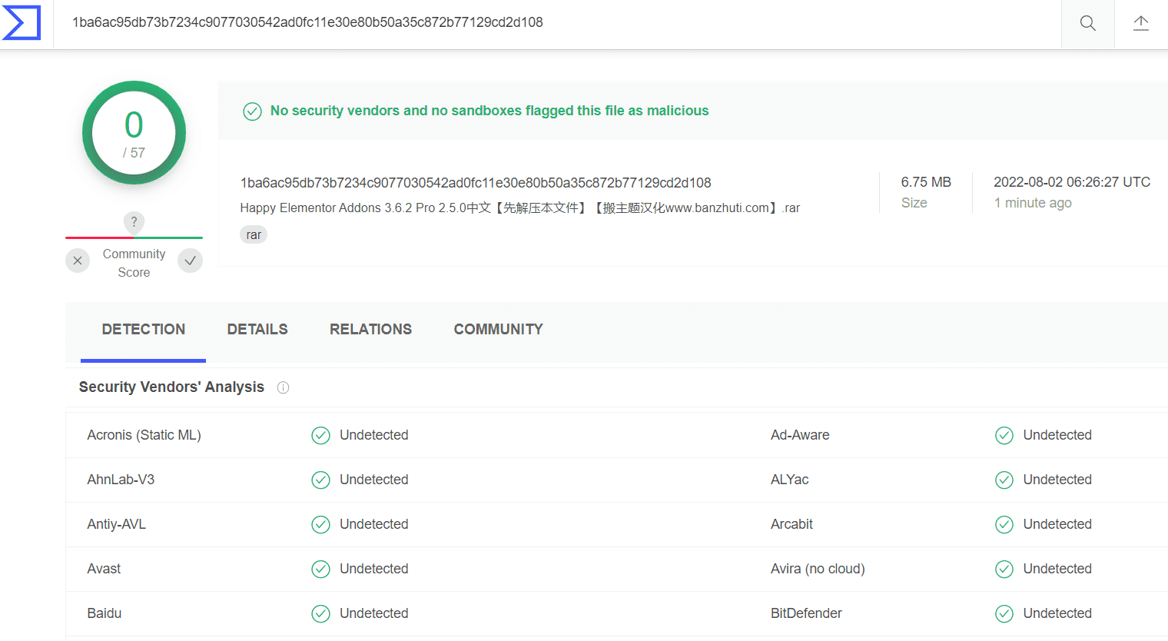Click the info icon beside Security Vendors' Analysis

pos(283,388)
